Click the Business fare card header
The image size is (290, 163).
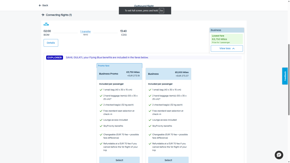tap(168, 74)
